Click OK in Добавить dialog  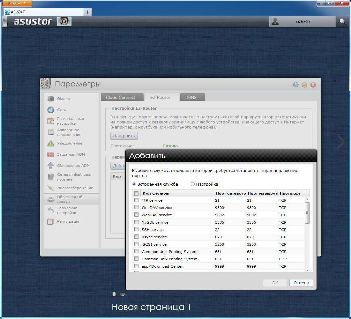[275, 283]
